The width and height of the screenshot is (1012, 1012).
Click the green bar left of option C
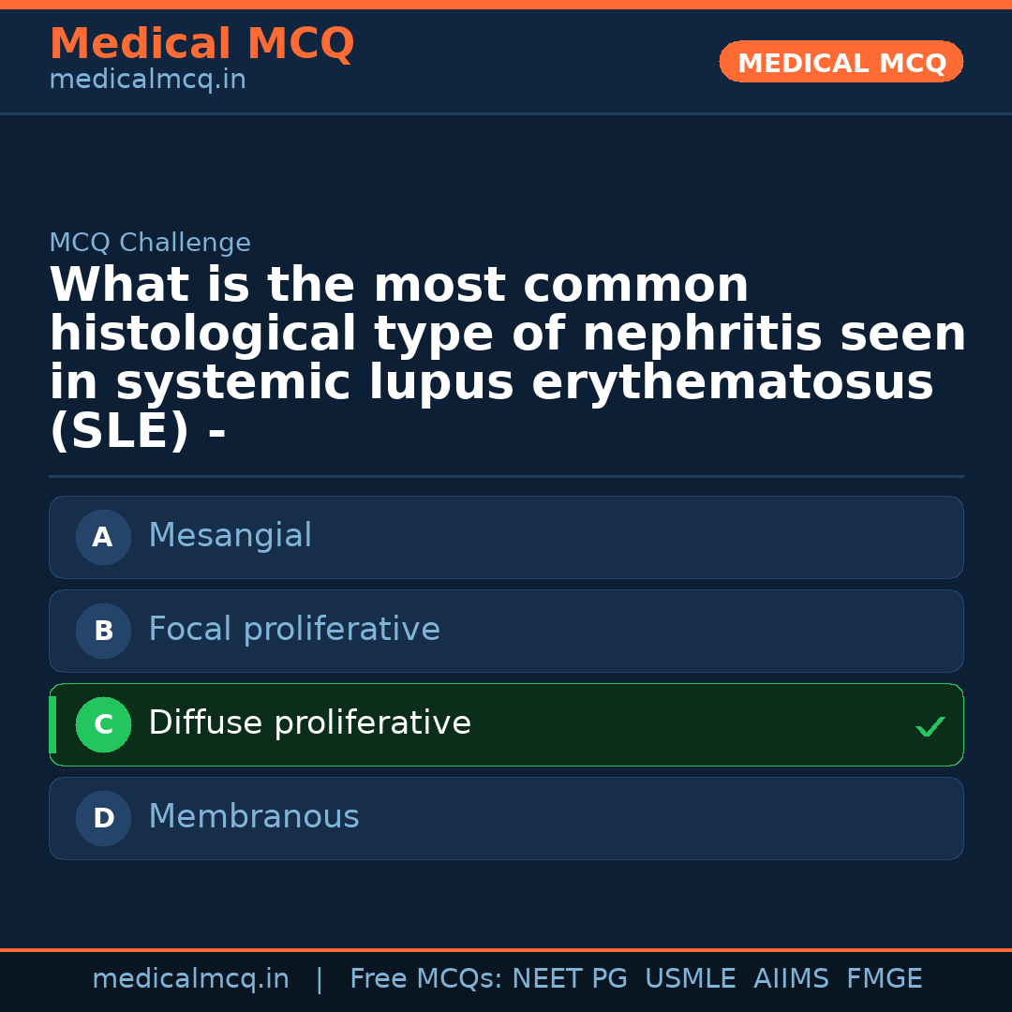pos(52,725)
